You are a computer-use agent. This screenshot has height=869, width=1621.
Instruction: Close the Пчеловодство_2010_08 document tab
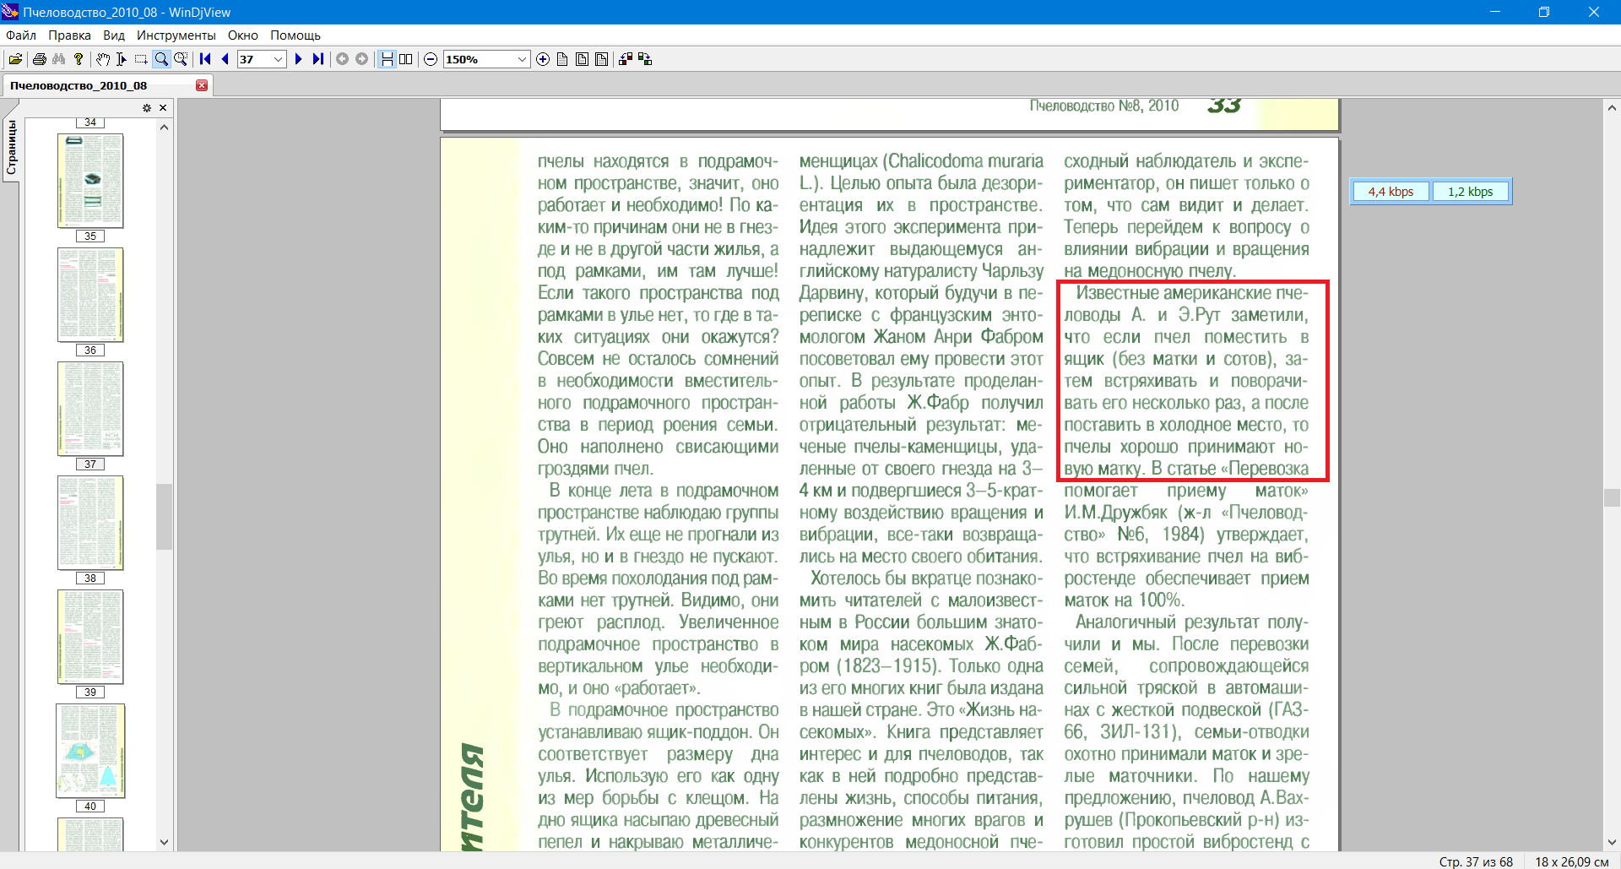pyautogui.click(x=202, y=85)
